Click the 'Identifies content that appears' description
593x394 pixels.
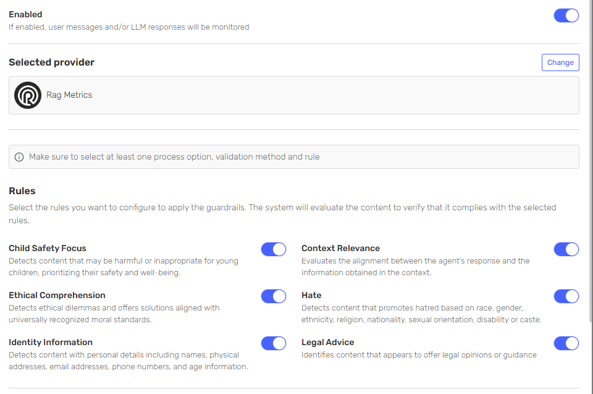tap(419, 355)
